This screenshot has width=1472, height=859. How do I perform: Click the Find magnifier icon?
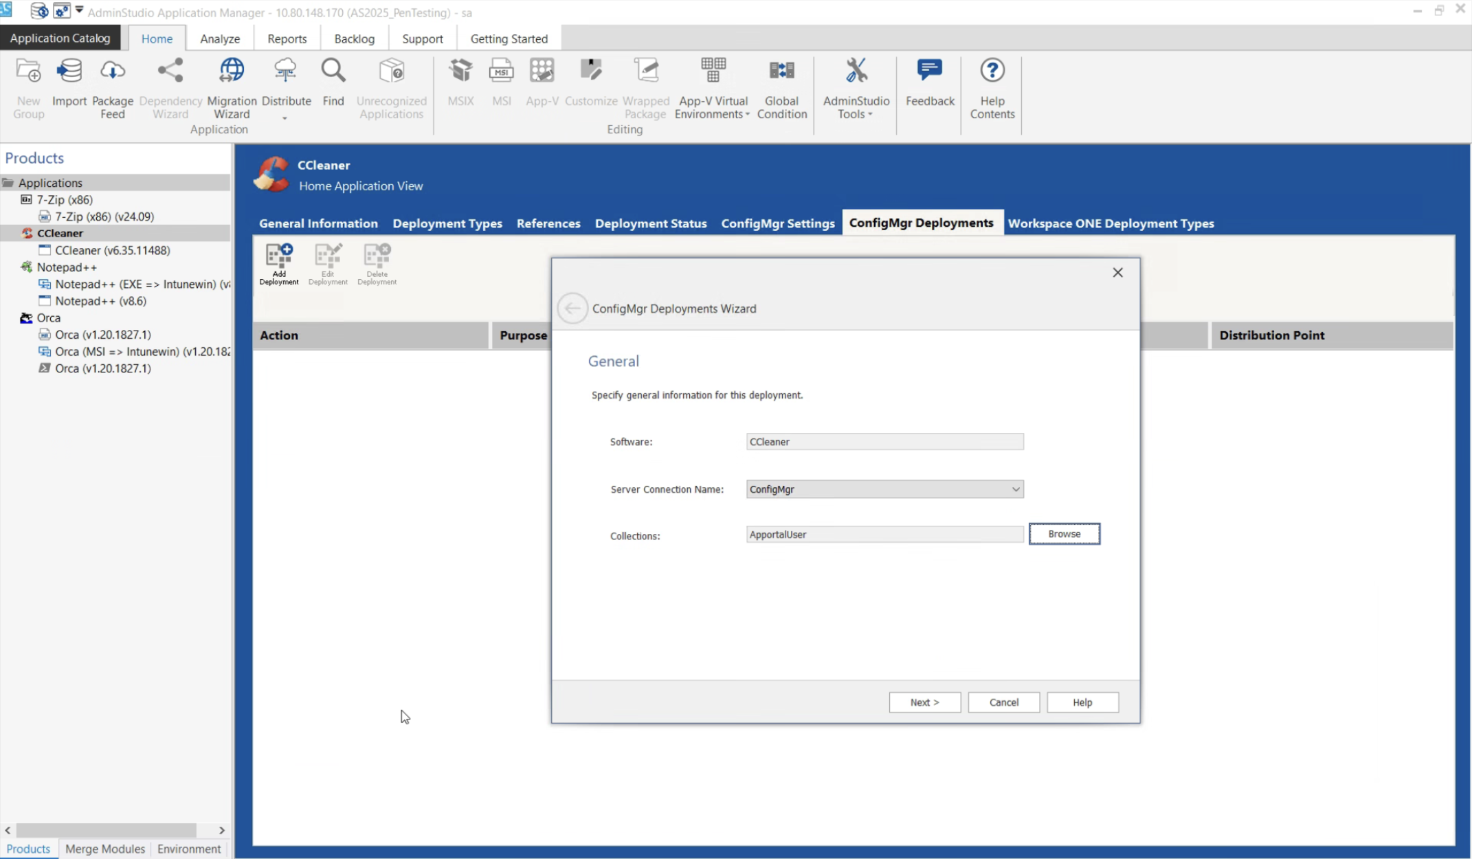(x=333, y=71)
